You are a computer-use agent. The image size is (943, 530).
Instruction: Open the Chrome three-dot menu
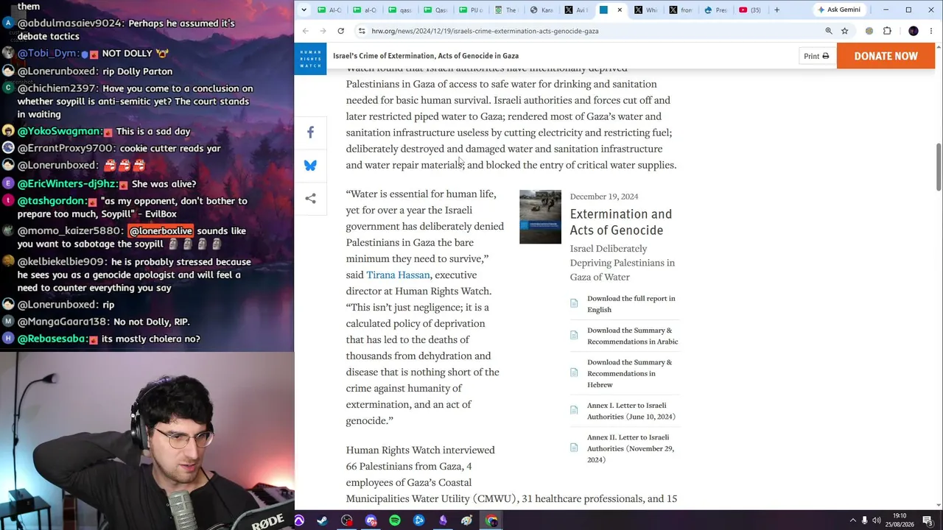[931, 31]
